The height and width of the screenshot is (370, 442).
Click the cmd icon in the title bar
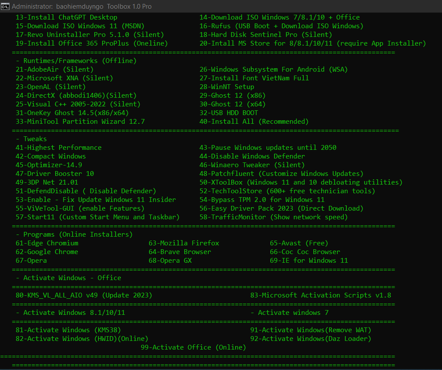coord(5,6)
